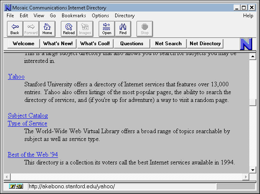Image resolution: width=260 pixels, height=194 pixels.
Task: Follow the Subject Catalog link
Action: point(28,115)
